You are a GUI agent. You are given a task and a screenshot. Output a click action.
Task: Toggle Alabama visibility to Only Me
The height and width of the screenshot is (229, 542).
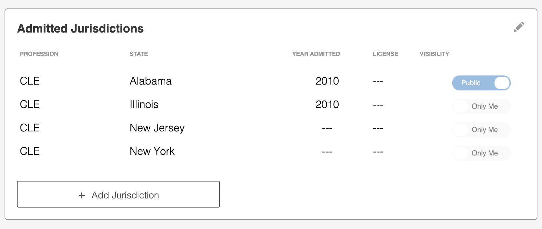click(481, 83)
